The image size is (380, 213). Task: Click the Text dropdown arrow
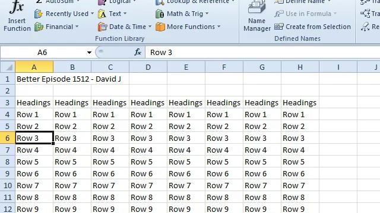125,14
